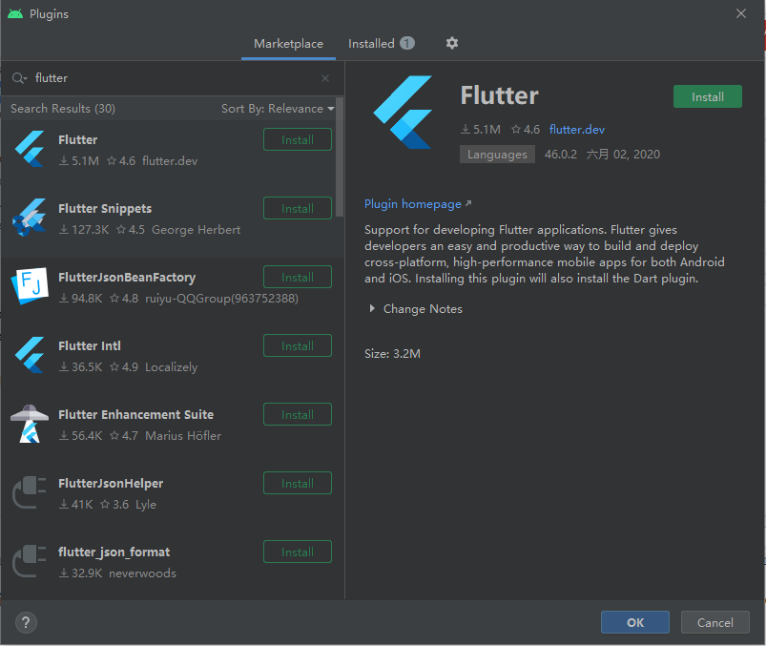
Task: Open help with the question mark button
Action: tap(26, 622)
